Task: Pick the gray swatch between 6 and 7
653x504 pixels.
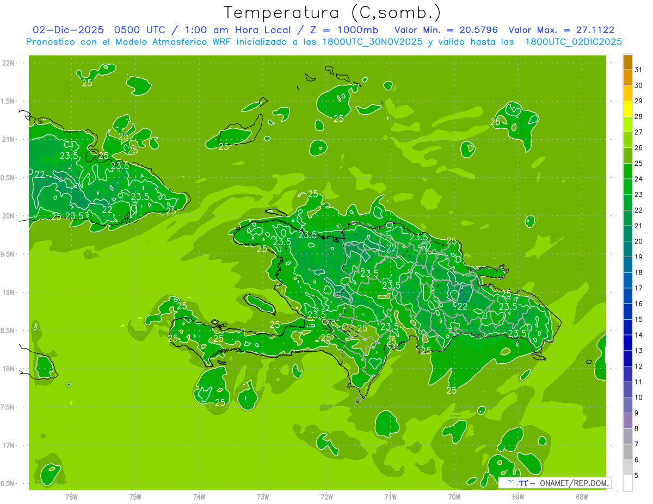Action: 627,452
